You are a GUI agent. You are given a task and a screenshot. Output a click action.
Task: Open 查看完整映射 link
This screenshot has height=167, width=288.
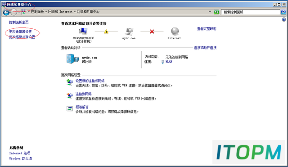pyautogui.click(x=207, y=29)
